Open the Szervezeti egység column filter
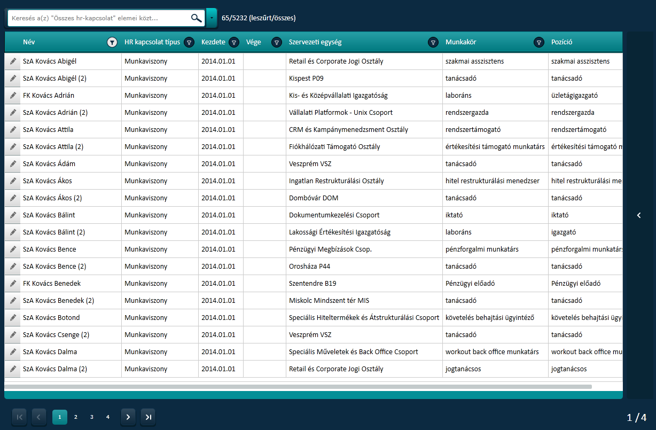656x430 pixels. [433, 42]
